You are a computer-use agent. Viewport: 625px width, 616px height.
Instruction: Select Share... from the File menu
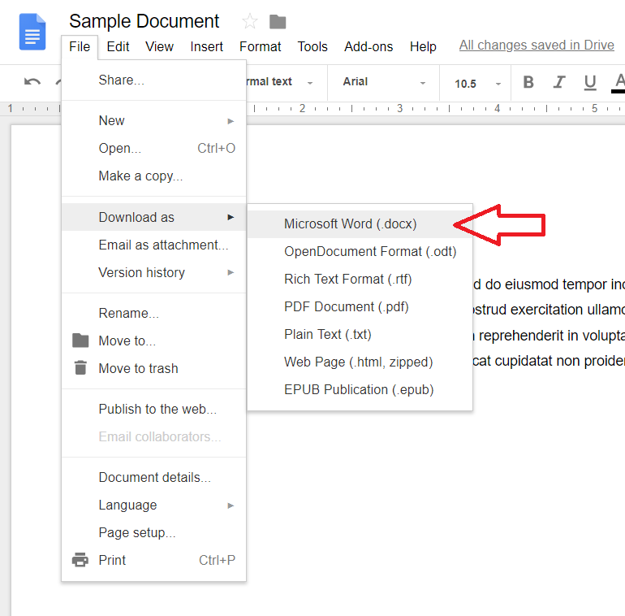click(x=154, y=80)
